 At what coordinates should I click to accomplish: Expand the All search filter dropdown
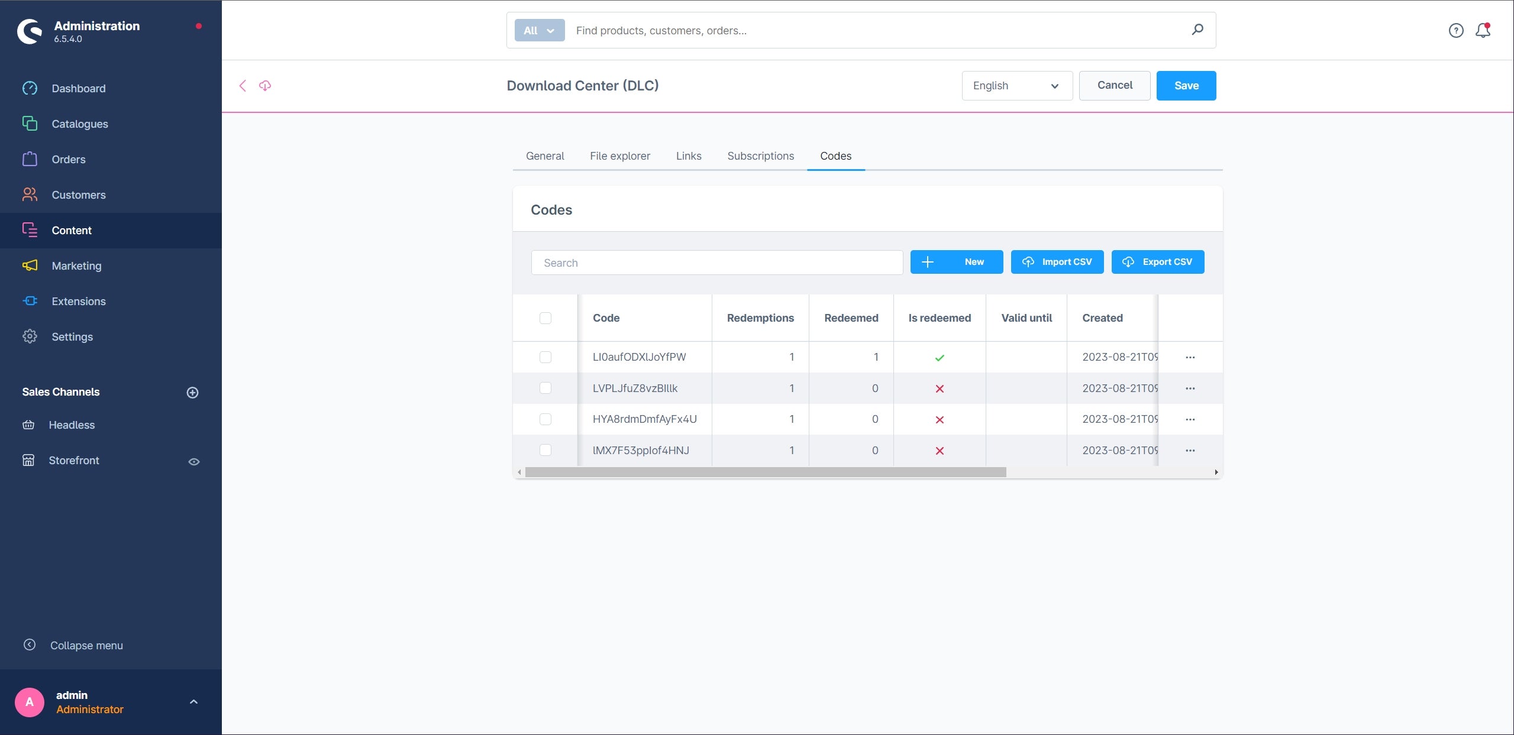point(539,30)
